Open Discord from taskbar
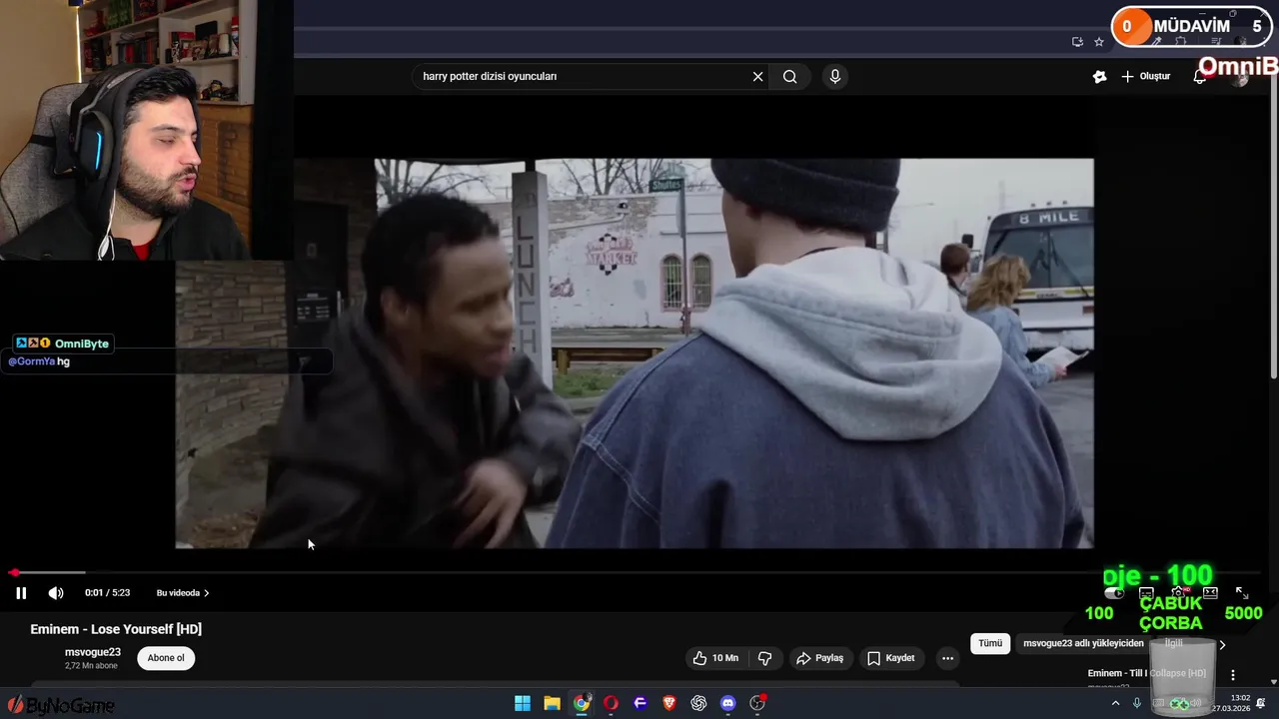This screenshot has width=1279, height=719. coord(728,703)
